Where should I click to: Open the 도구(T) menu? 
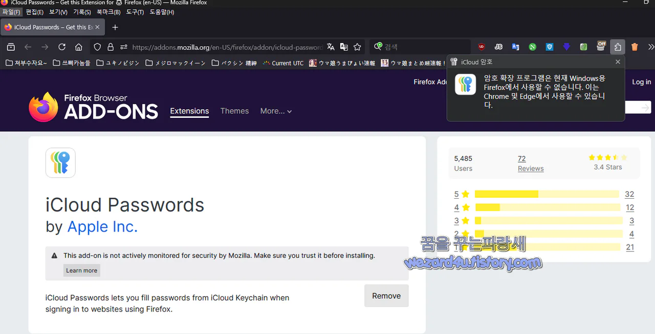(x=134, y=12)
